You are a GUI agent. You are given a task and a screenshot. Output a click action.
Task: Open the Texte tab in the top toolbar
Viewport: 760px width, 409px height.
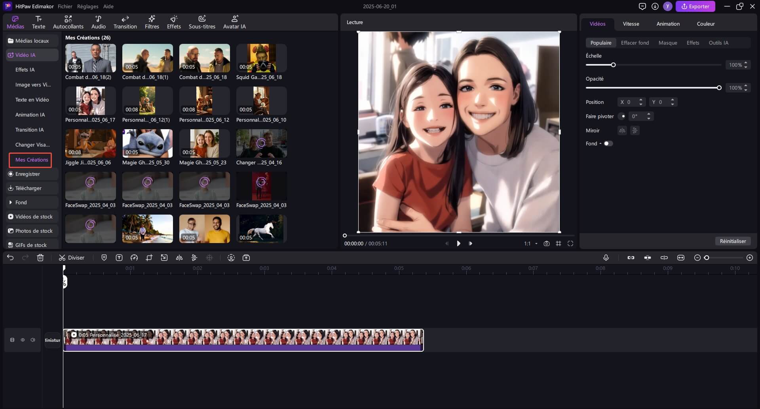[x=38, y=22]
